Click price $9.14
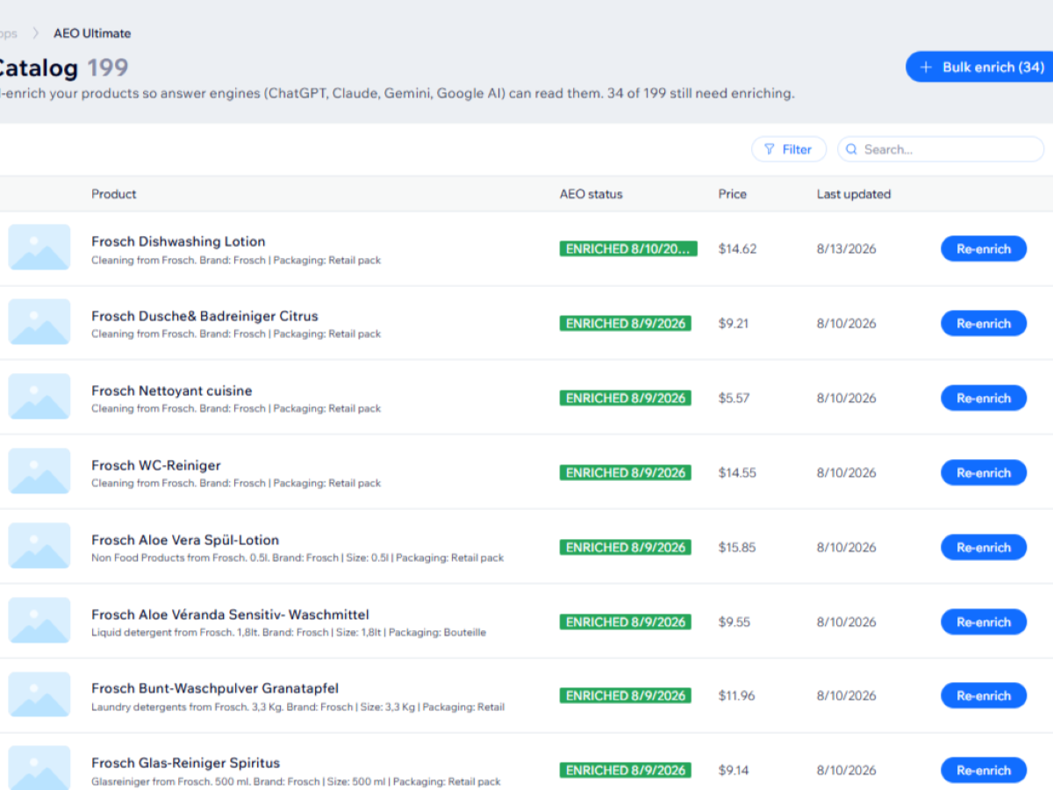 pos(734,770)
